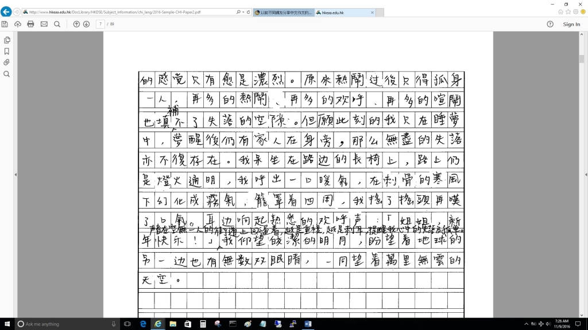Click the PDF help question mark icon
Viewport: 588px width, 330px height.
click(550, 24)
